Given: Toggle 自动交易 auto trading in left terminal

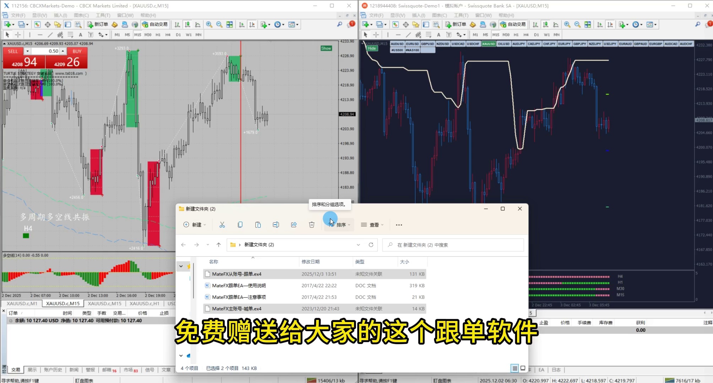Looking at the screenshot, I should point(155,24).
